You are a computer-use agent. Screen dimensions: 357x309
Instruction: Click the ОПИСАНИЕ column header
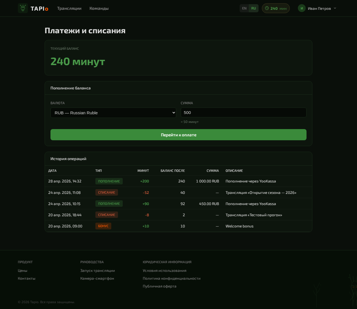[234, 171]
